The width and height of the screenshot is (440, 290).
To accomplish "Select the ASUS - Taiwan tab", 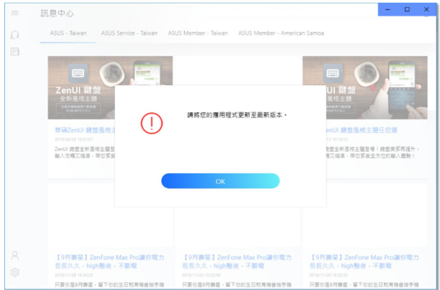I will tap(68, 33).
